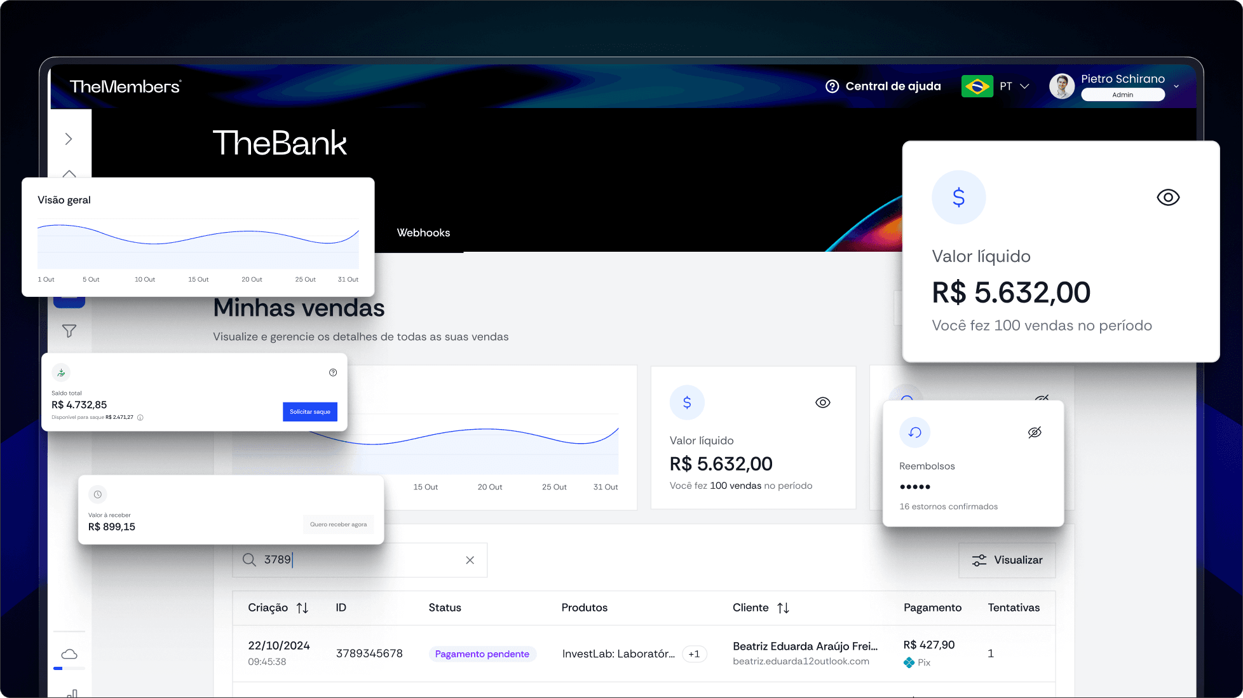Click the withdraw icon in Saldo total card
The image size is (1243, 698).
pos(61,373)
